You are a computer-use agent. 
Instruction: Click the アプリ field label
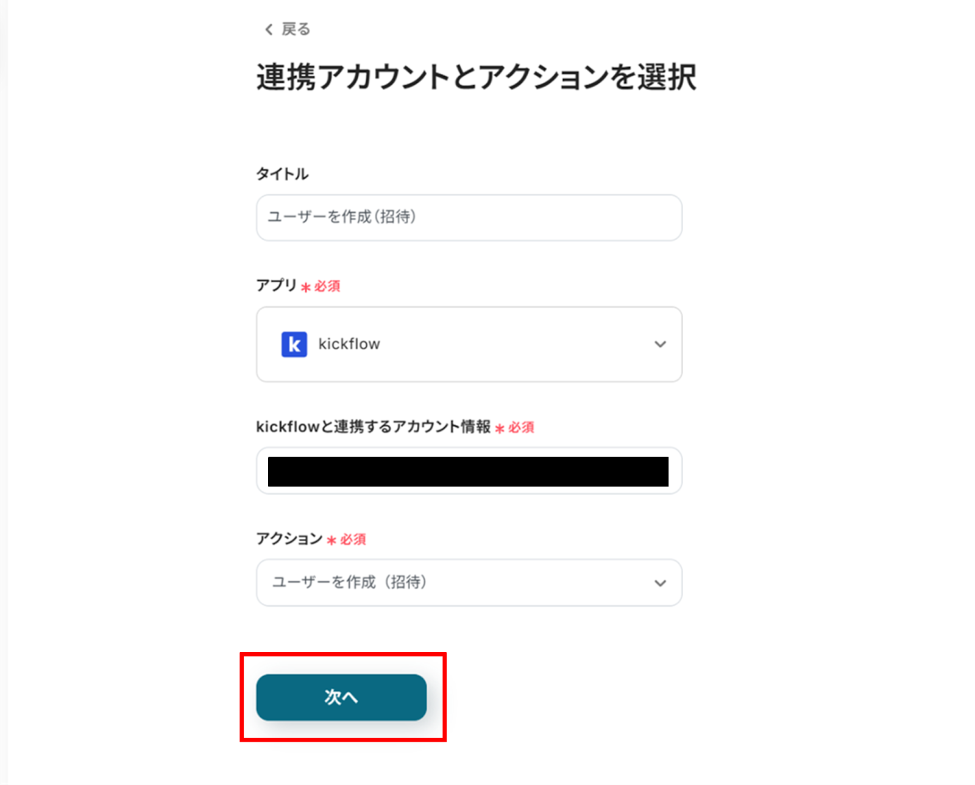point(276,285)
